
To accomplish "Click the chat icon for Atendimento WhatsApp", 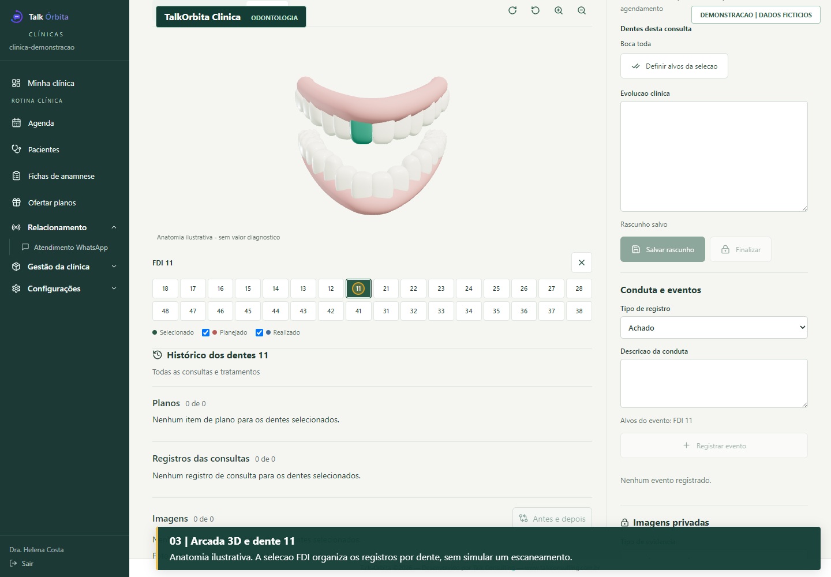I will 25,247.
